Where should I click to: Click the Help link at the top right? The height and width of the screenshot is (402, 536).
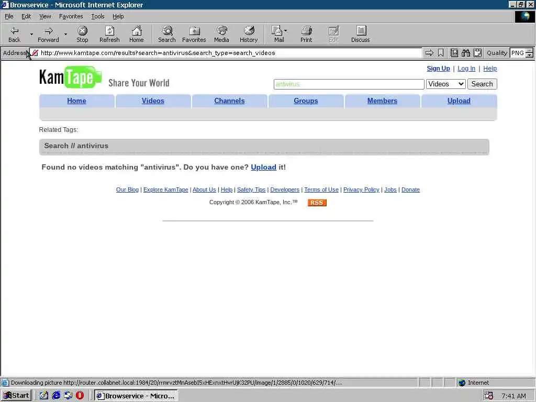pos(490,69)
